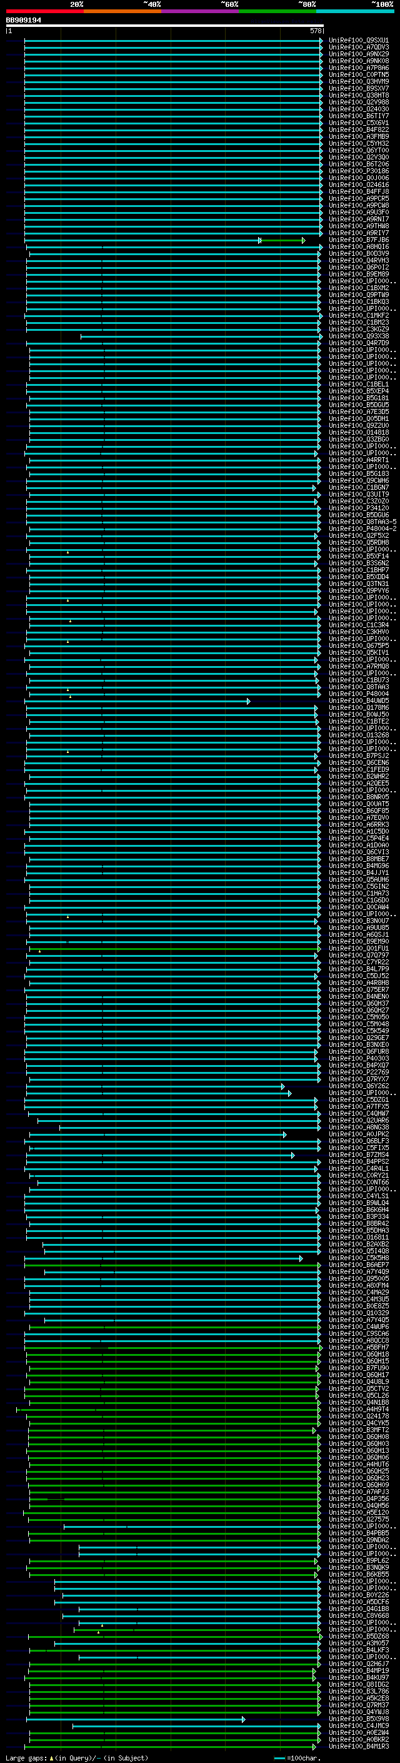Click the UniRef100_C3KGZ9 label

pos(358,330)
